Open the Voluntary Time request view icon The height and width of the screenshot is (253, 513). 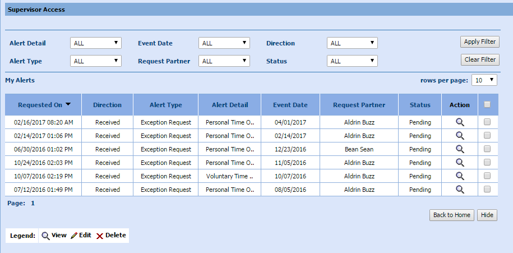[460, 176]
